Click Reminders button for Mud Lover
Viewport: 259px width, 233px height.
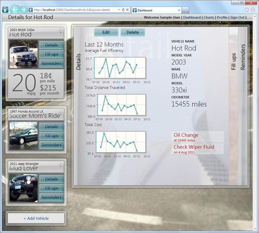point(51,197)
